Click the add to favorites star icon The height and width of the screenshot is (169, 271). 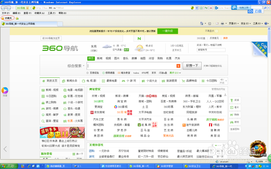17,18
